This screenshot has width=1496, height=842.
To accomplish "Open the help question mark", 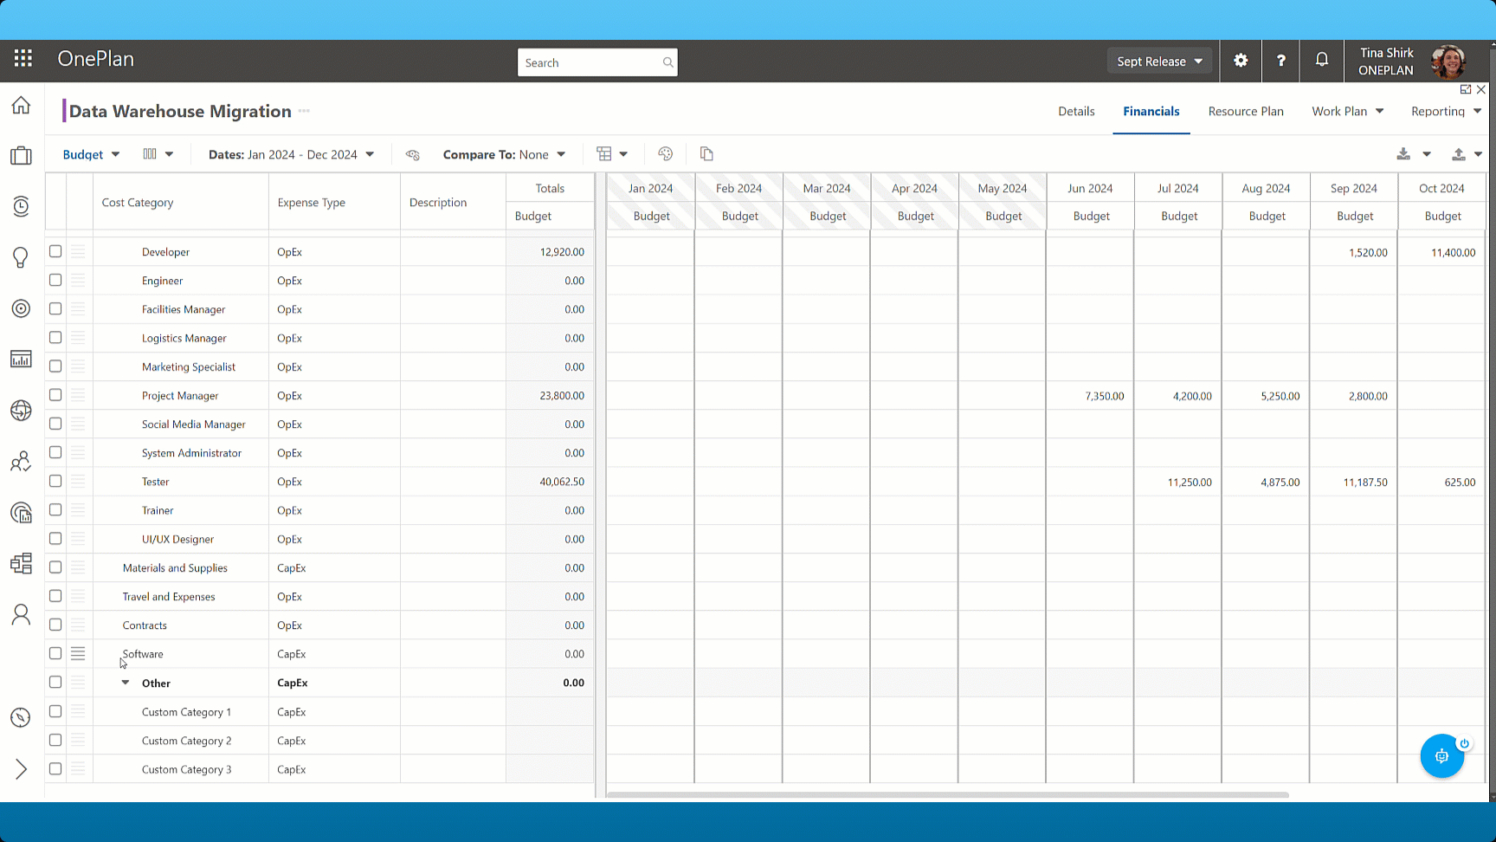I will coord(1281,61).
